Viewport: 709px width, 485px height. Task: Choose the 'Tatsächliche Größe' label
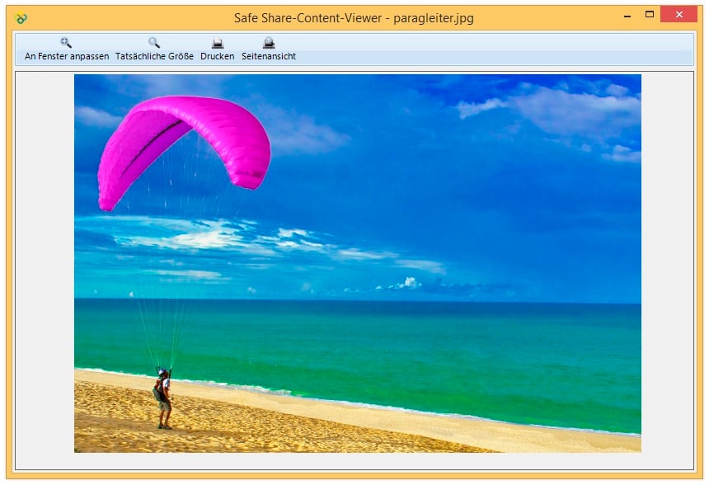[154, 56]
